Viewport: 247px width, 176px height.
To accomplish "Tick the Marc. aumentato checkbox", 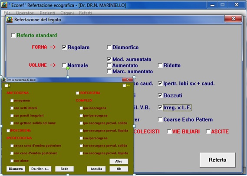I will [x=109, y=71].
